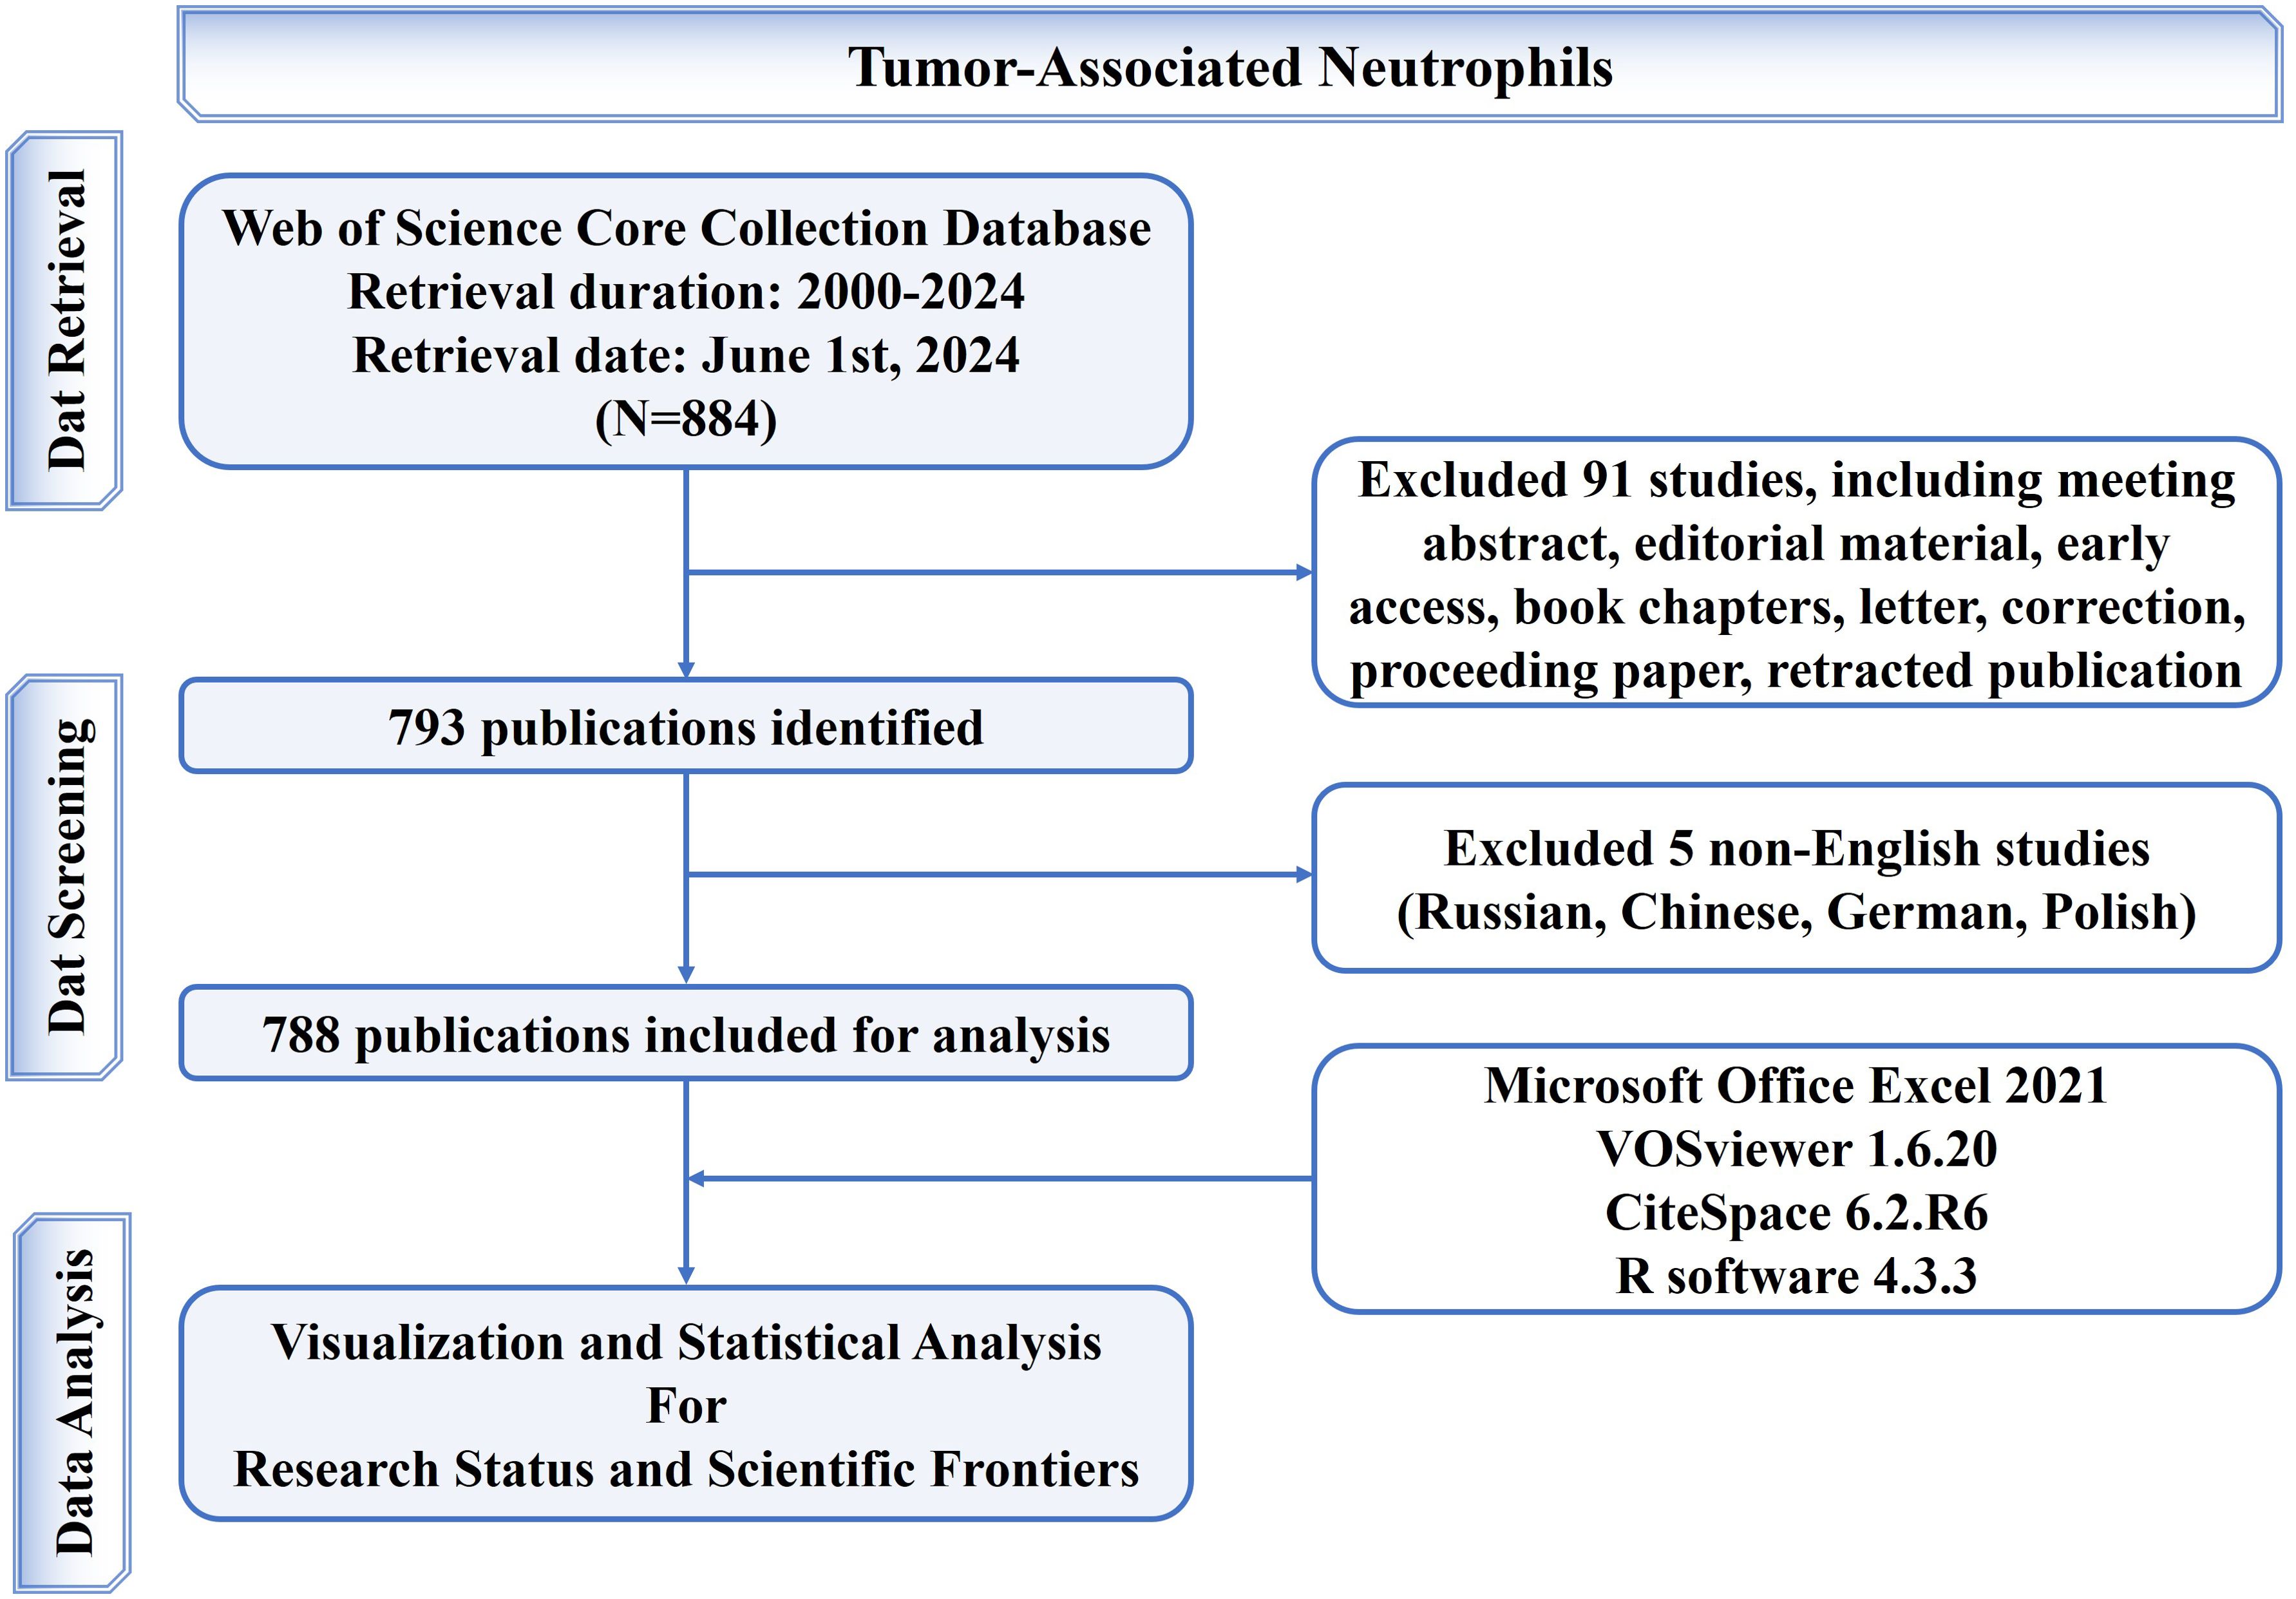Select the 'Dat Screening' side label
Viewport: 2296px width, 1599px height.
(x=65, y=877)
